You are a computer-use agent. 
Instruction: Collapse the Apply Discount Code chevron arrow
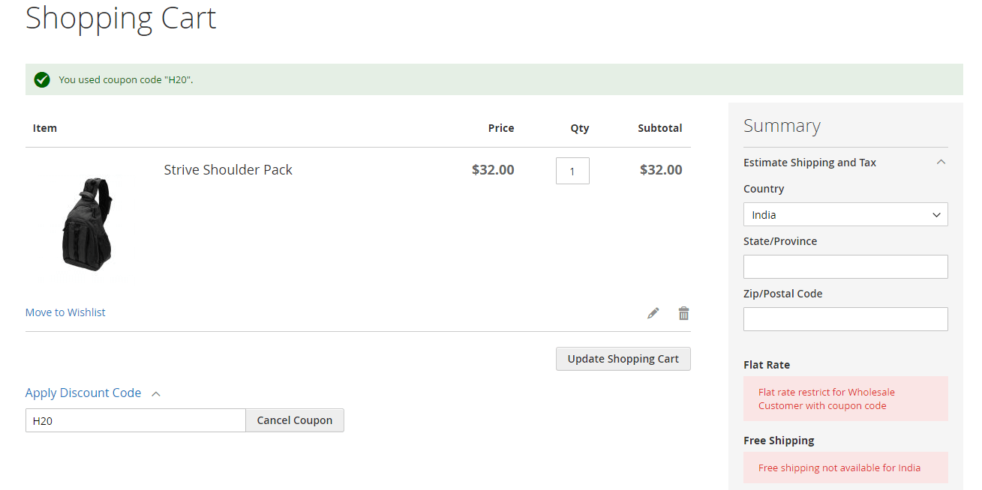[x=156, y=393]
